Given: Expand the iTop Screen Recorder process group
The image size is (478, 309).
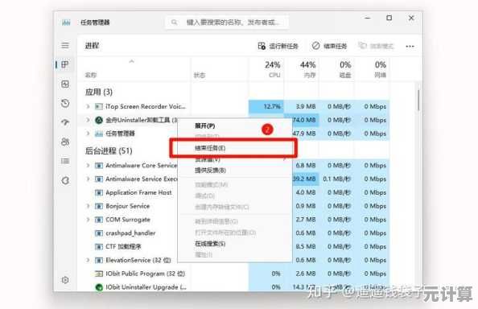Looking at the screenshot, I should (88, 106).
